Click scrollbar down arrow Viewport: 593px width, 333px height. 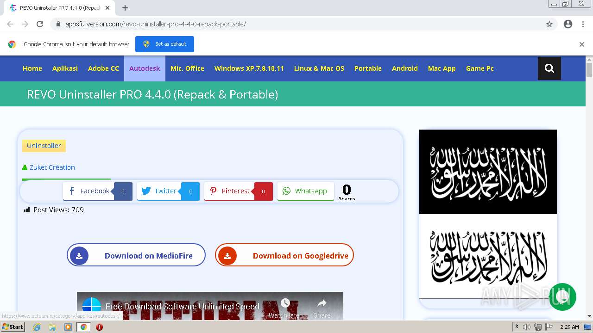[x=589, y=316]
